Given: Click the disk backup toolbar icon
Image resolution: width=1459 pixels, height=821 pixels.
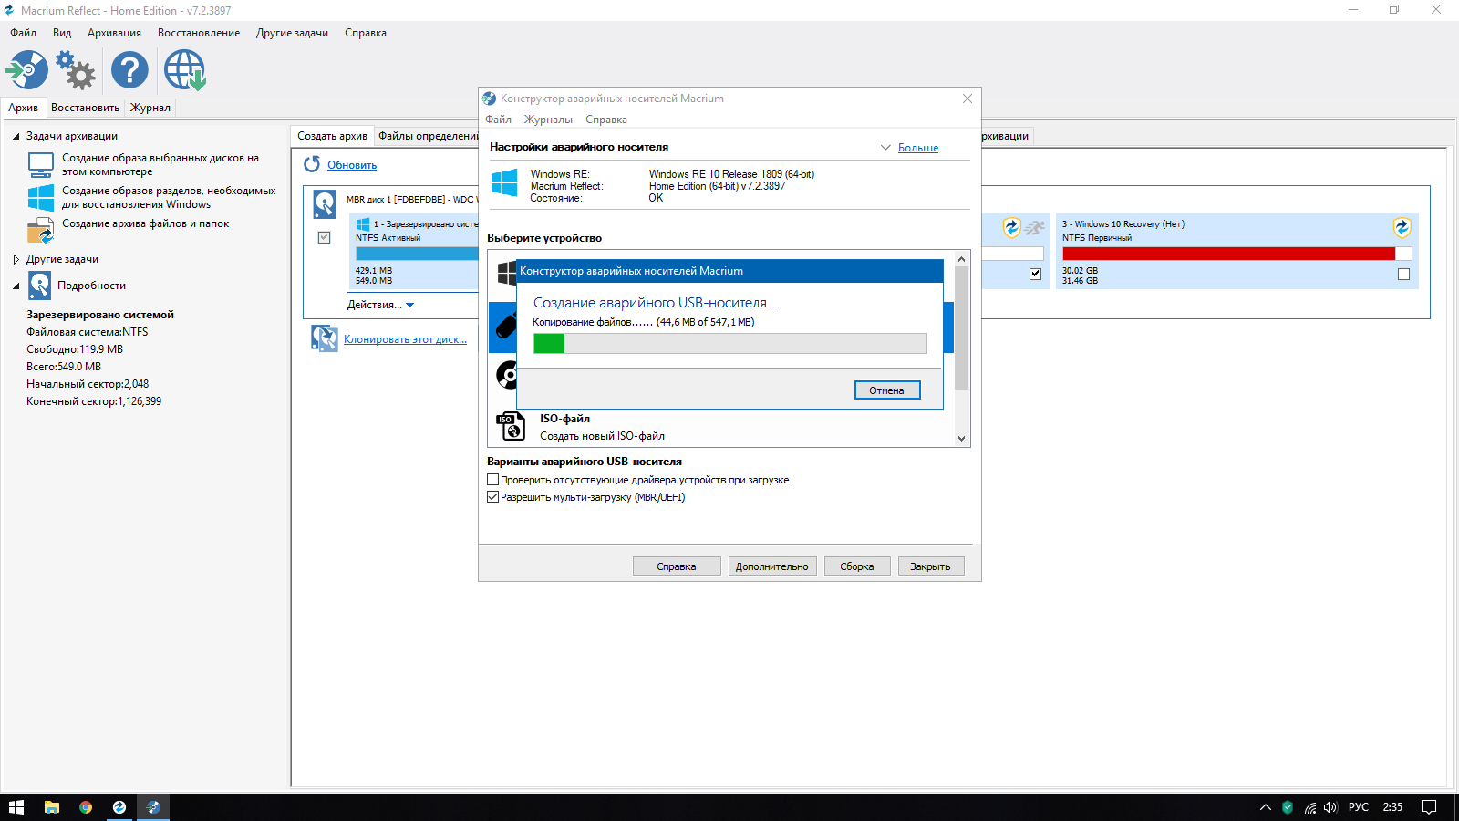Looking at the screenshot, I should [x=26, y=70].
